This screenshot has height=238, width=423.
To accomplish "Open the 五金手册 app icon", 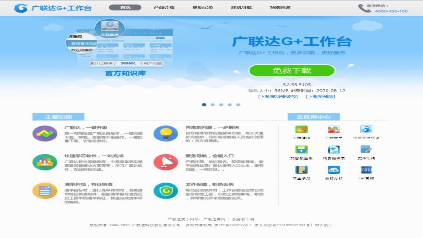I will click(301, 170).
